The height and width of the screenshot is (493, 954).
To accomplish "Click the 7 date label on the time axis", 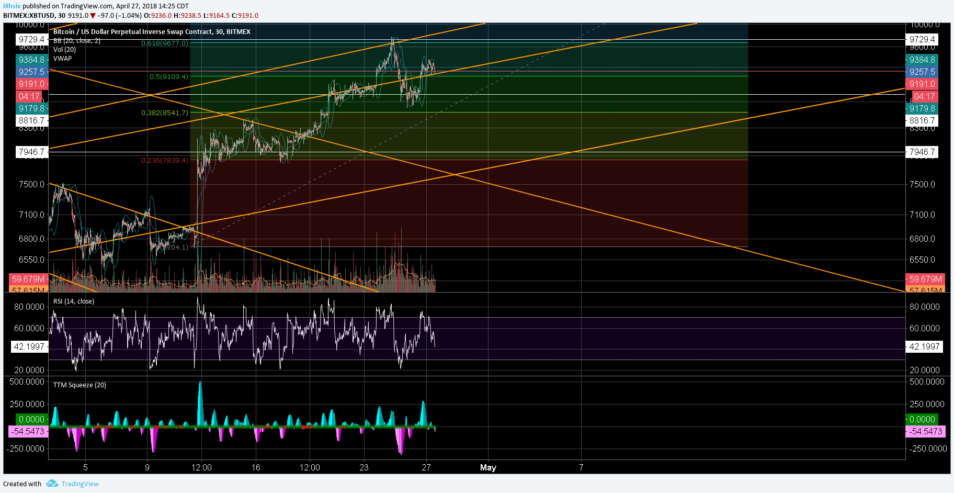I will tap(581, 468).
